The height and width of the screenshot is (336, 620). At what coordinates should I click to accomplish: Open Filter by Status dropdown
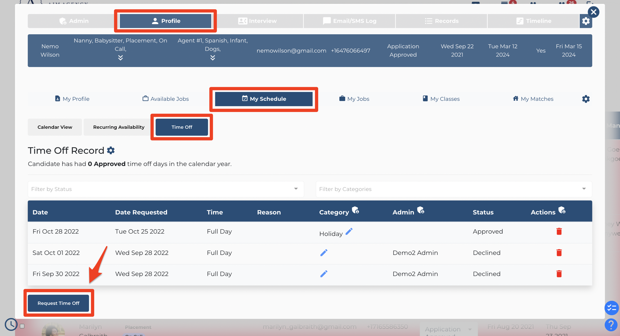click(x=166, y=189)
